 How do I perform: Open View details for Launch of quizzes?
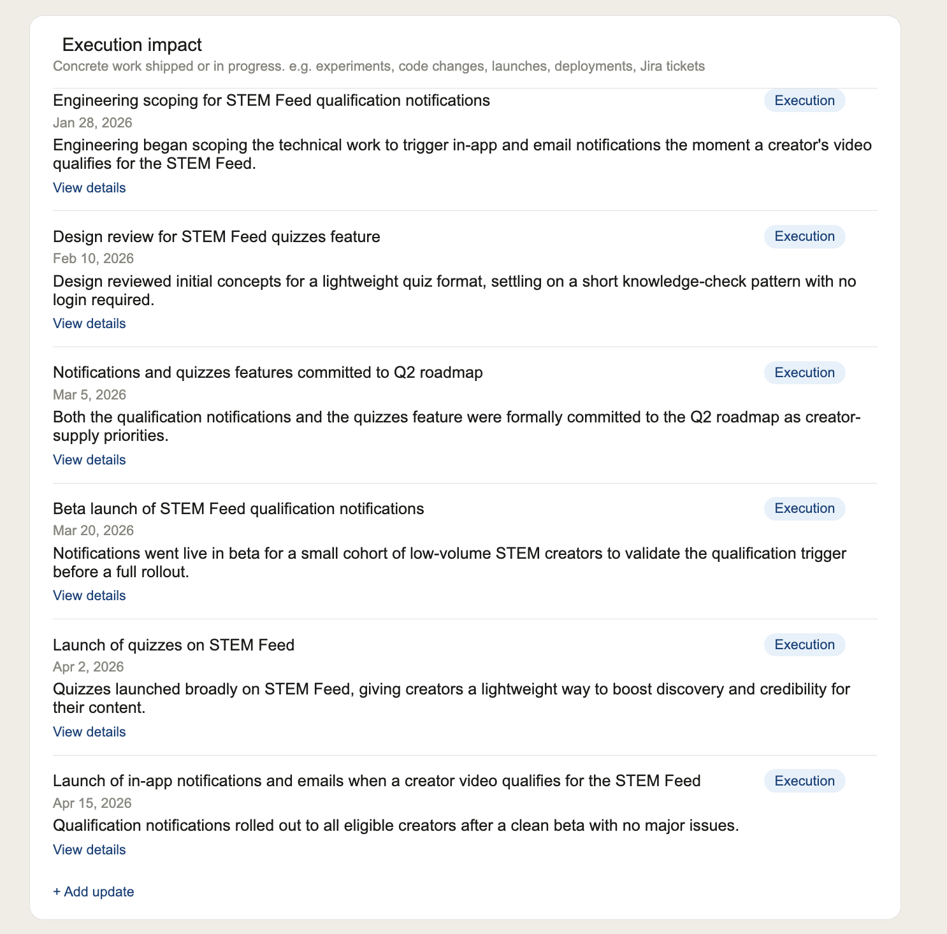(x=89, y=732)
